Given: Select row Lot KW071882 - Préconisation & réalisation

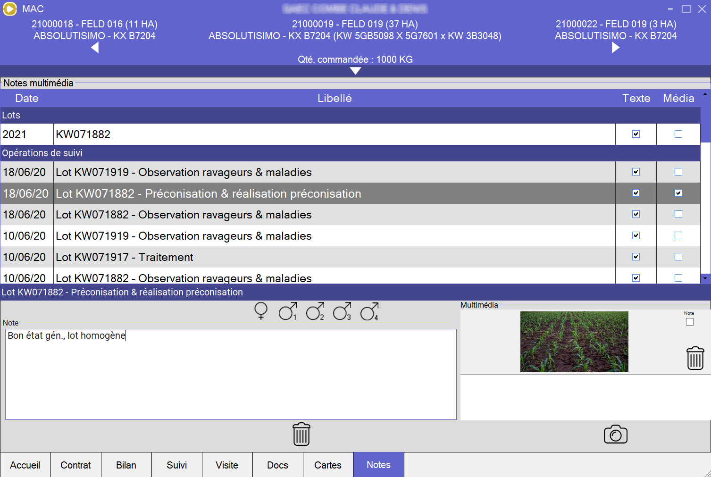Looking at the screenshot, I should point(350,193).
